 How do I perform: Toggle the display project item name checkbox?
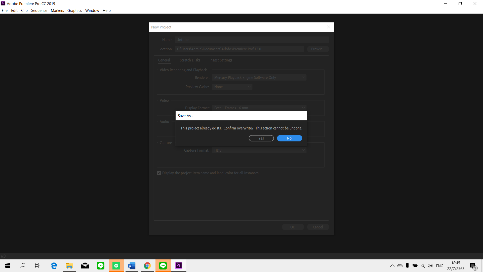(159, 173)
